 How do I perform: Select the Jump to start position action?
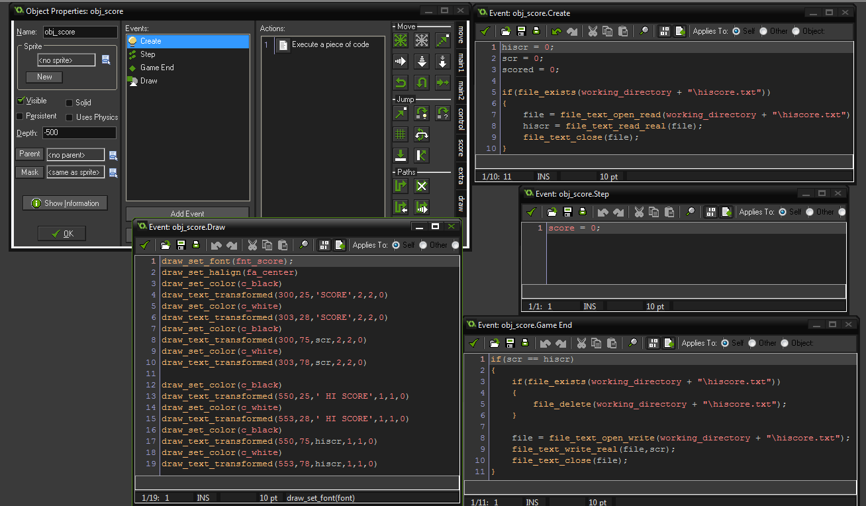coord(421,113)
